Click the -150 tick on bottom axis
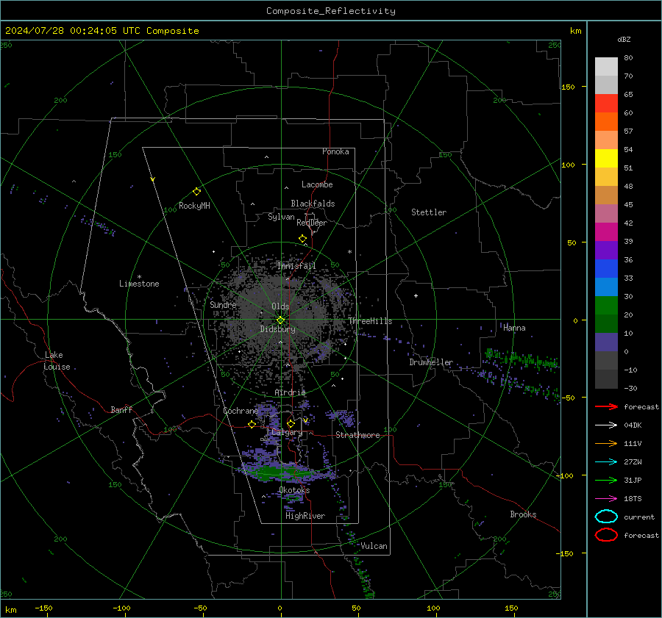662x618 pixels. (x=43, y=608)
